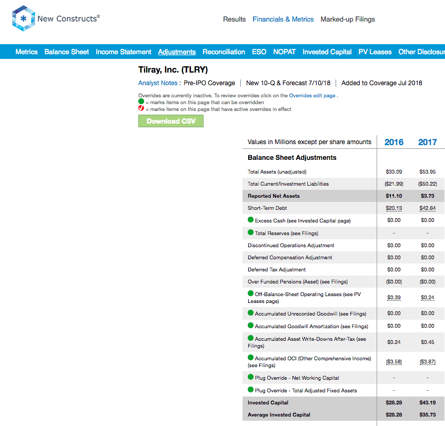This screenshot has height=426, width=445.
Task: Click 2016 Short-Term Debt value $20.13
Action: (x=394, y=208)
